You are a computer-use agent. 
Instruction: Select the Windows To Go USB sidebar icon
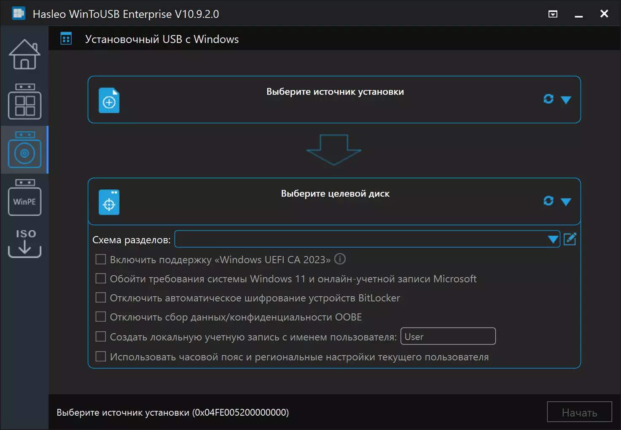tap(24, 102)
